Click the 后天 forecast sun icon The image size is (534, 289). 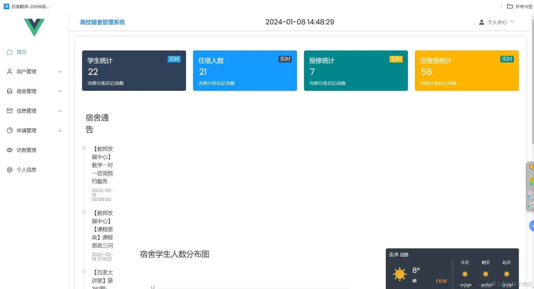click(x=507, y=274)
